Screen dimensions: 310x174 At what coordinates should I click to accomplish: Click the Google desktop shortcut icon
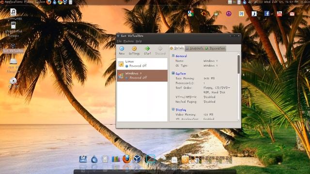[x=190, y=14]
